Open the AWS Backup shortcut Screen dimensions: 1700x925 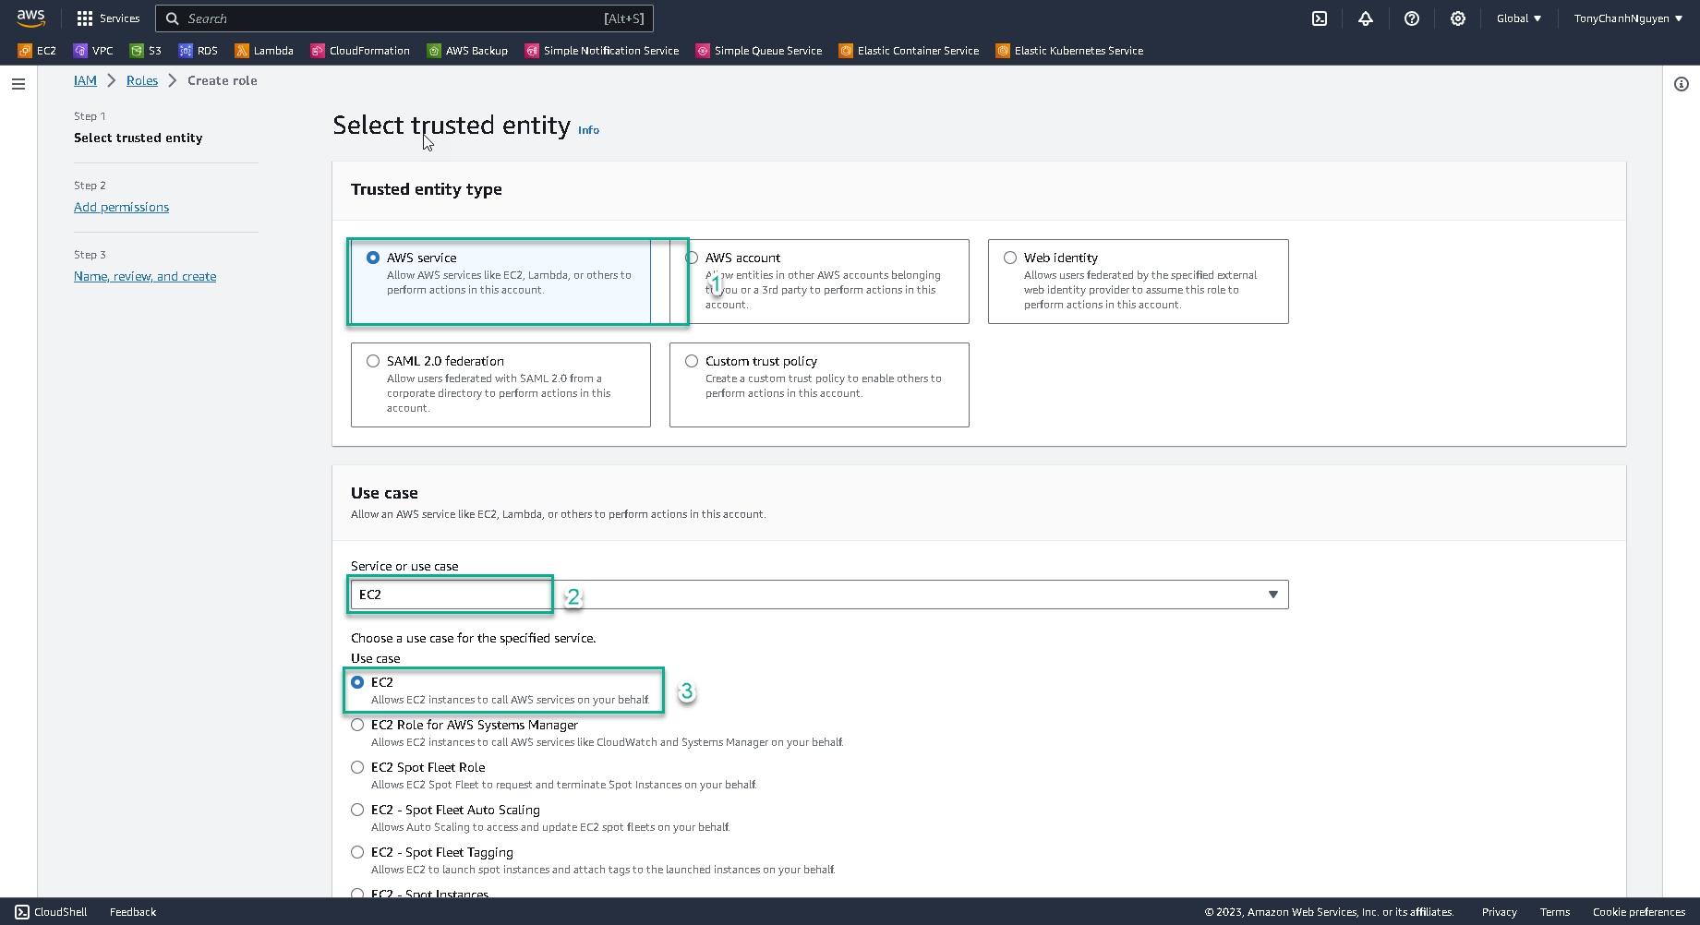click(467, 51)
